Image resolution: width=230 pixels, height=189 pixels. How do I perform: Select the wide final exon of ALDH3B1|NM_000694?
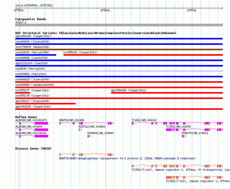click(x=41, y=130)
